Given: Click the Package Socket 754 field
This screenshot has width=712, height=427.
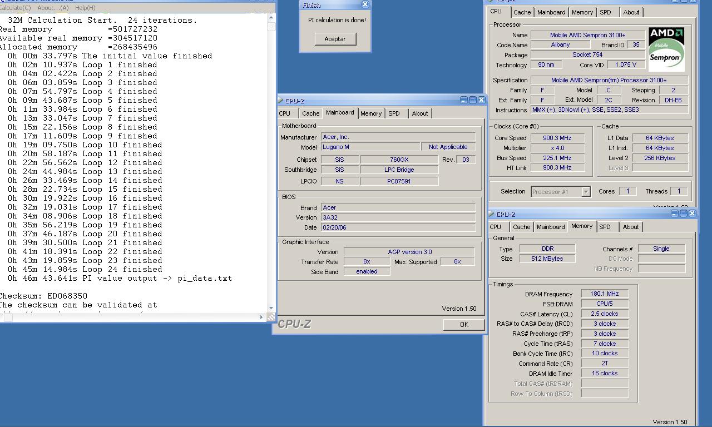Looking at the screenshot, I should tap(587, 55).
